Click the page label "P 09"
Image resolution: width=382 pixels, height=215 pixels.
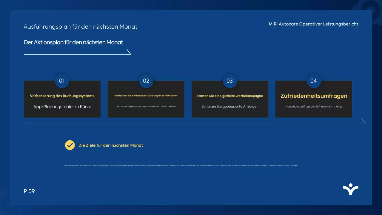pos(29,191)
